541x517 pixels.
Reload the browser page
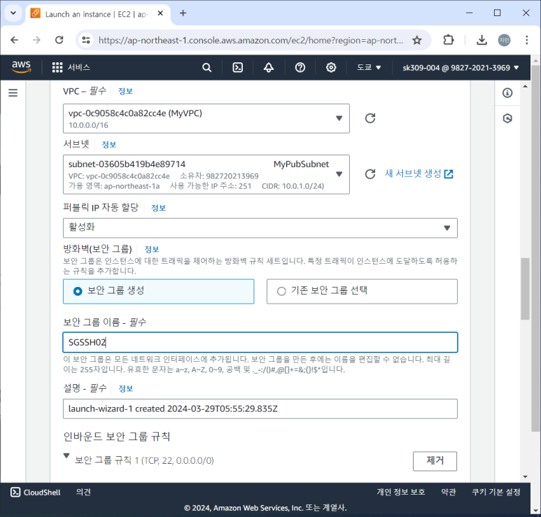point(59,40)
